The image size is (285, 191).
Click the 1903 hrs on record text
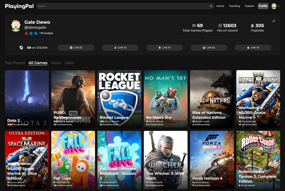tap(63, 122)
